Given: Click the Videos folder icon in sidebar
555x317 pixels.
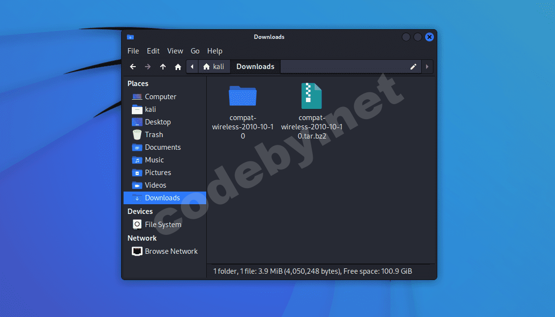Looking at the screenshot, I should pyautogui.click(x=137, y=185).
